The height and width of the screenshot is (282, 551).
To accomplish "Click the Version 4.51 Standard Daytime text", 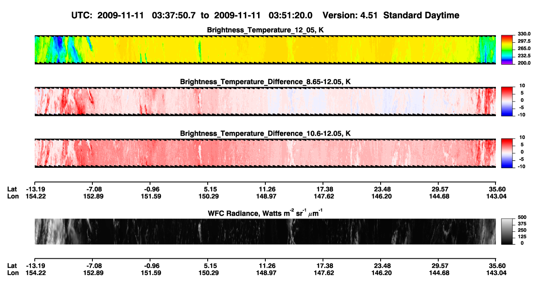I will click(391, 15).
